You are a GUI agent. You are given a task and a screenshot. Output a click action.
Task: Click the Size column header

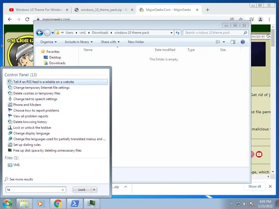[x=229, y=50]
